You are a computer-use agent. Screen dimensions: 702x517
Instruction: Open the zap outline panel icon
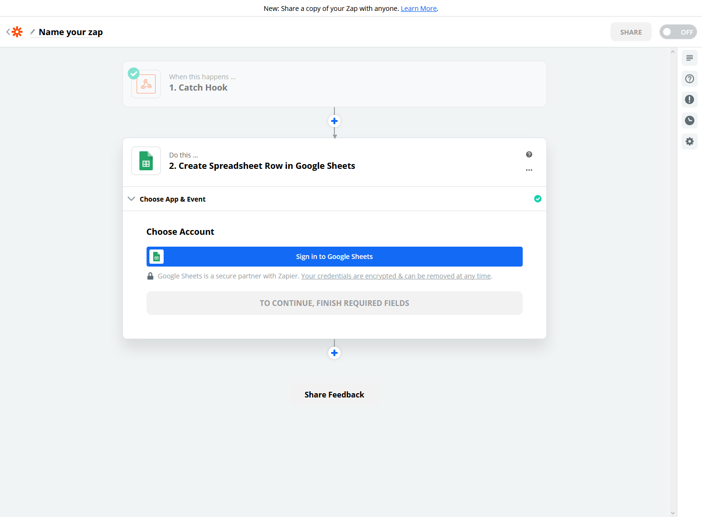[x=690, y=58]
